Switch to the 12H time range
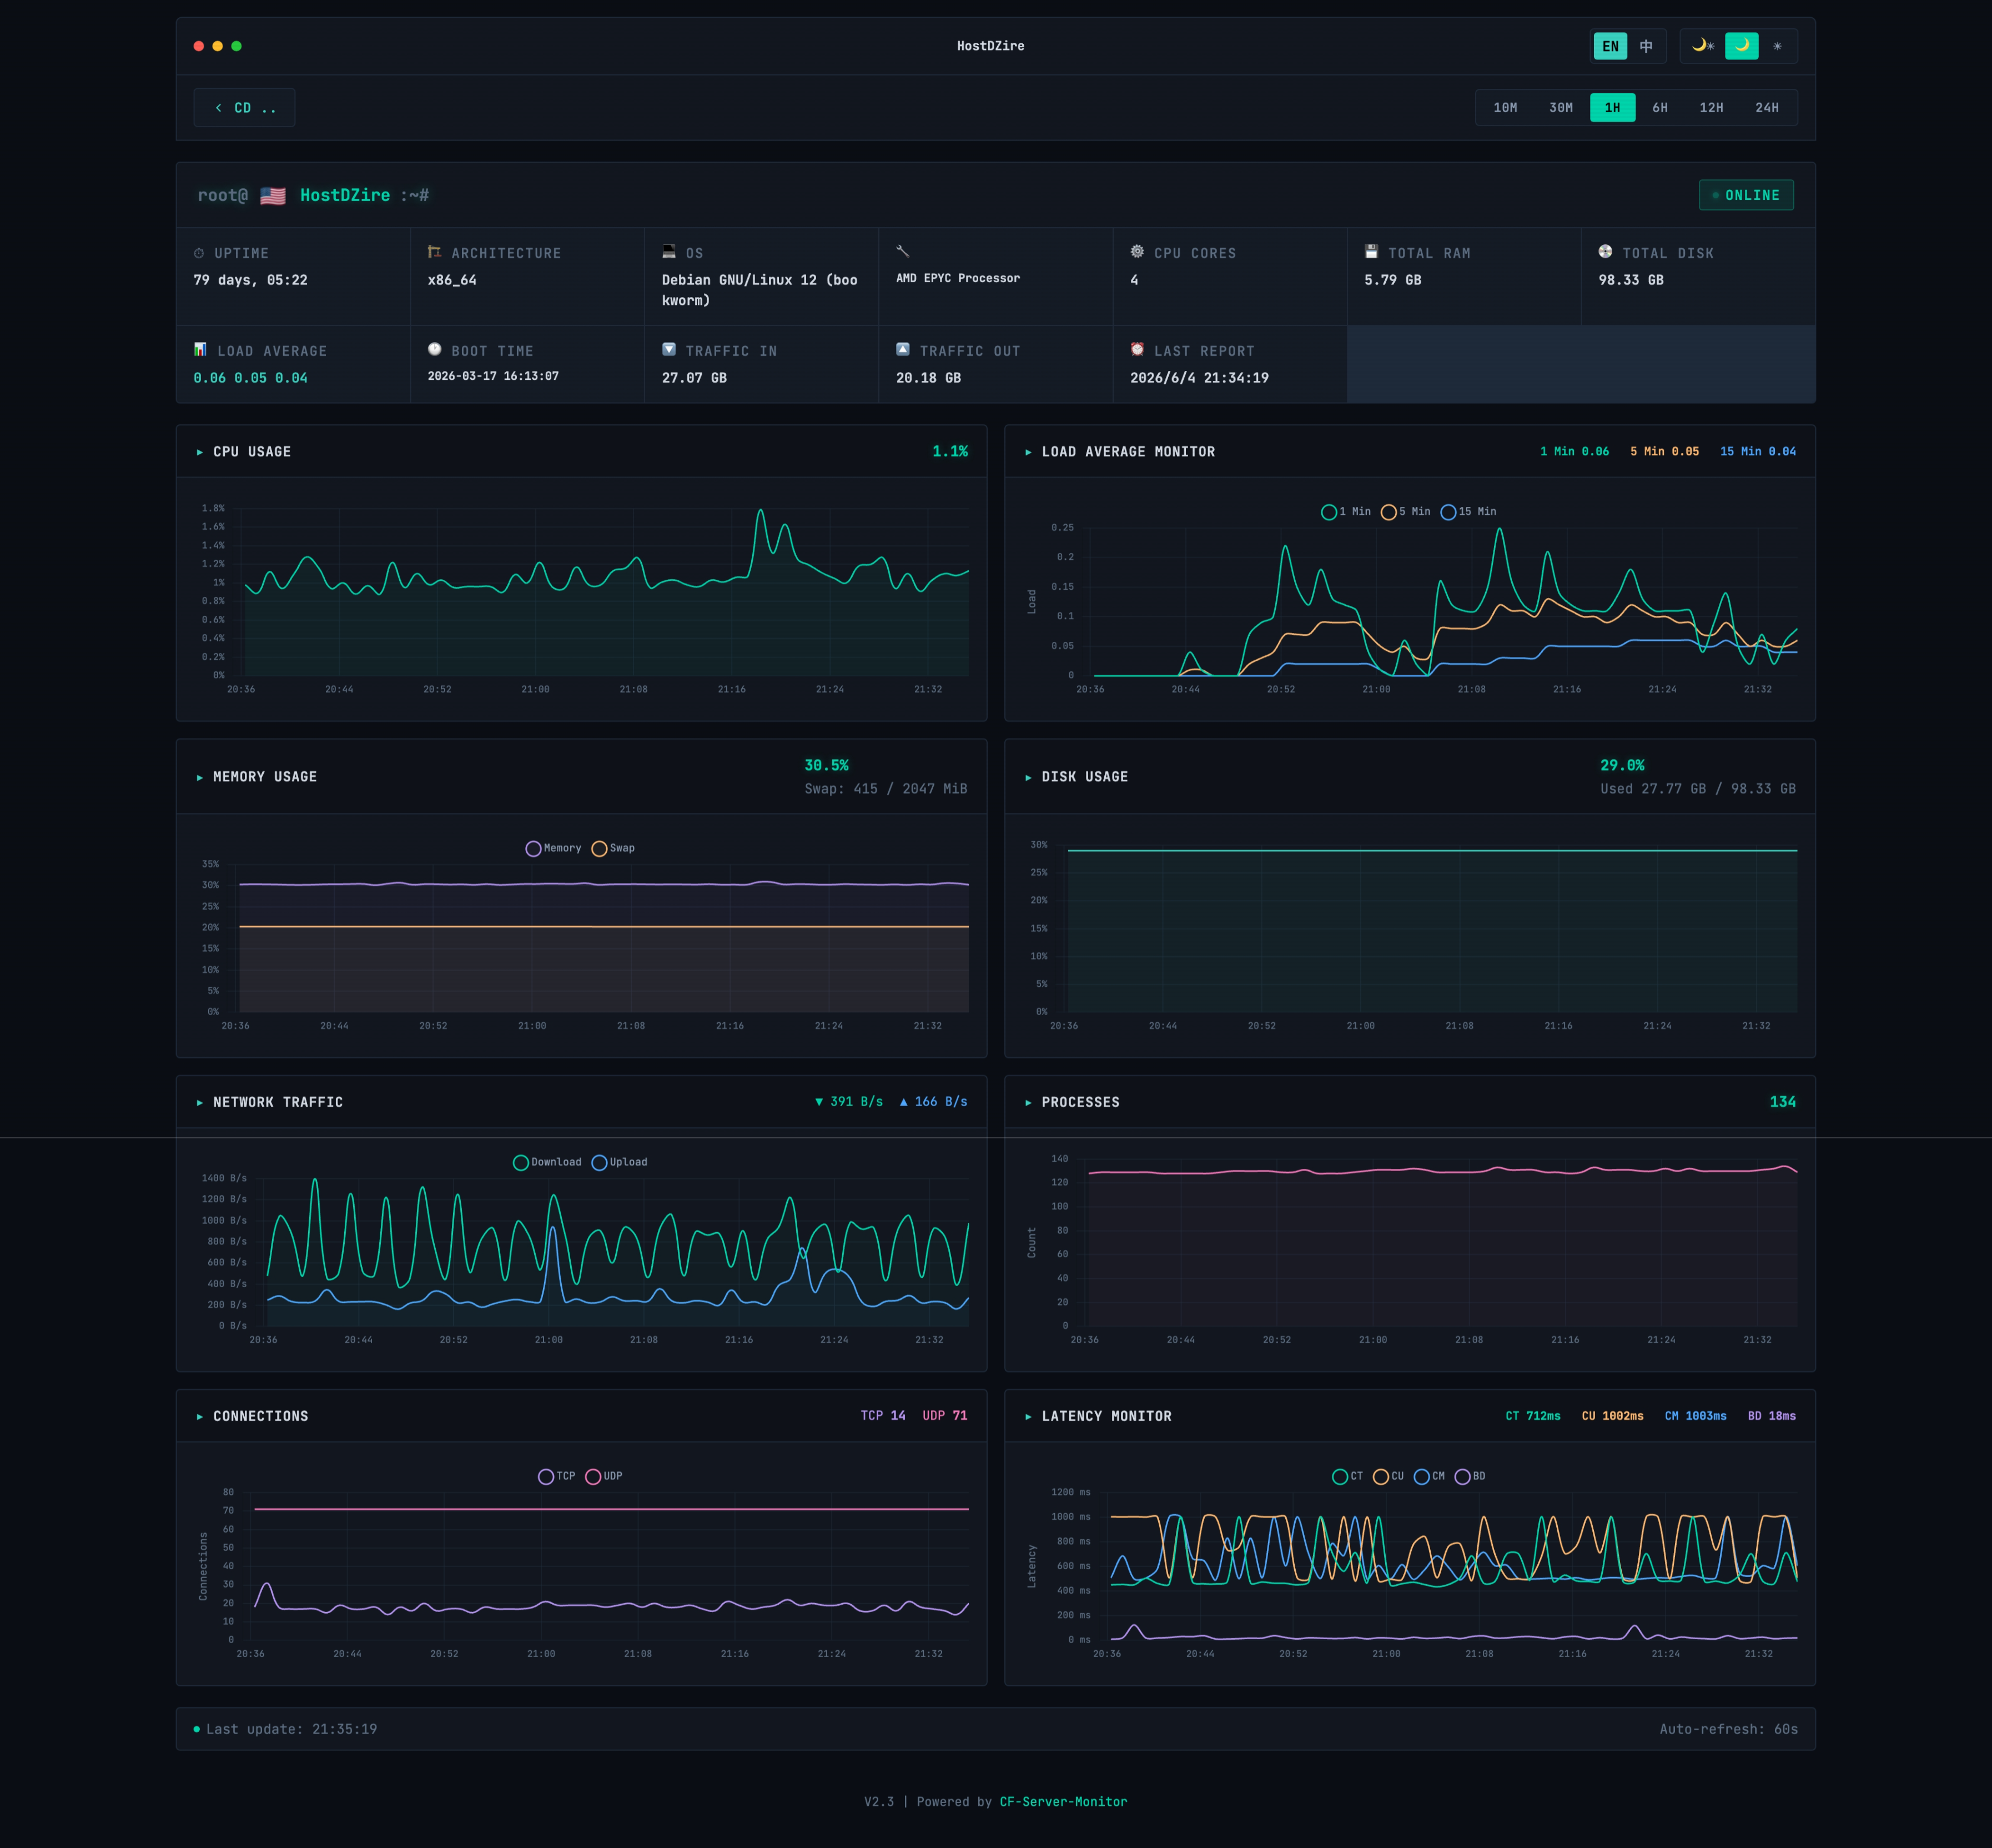Screen dimensions: 1992x1848 [x=1712, y=108]
